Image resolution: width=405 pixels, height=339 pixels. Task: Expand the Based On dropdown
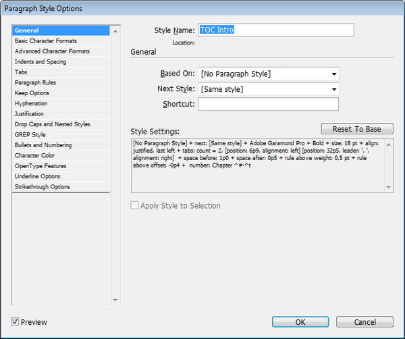[x=269, y=74]
